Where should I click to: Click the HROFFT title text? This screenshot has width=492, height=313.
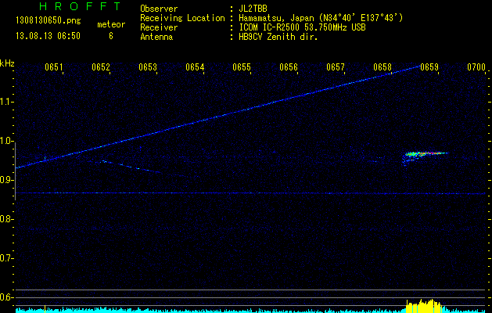(76, 6)
